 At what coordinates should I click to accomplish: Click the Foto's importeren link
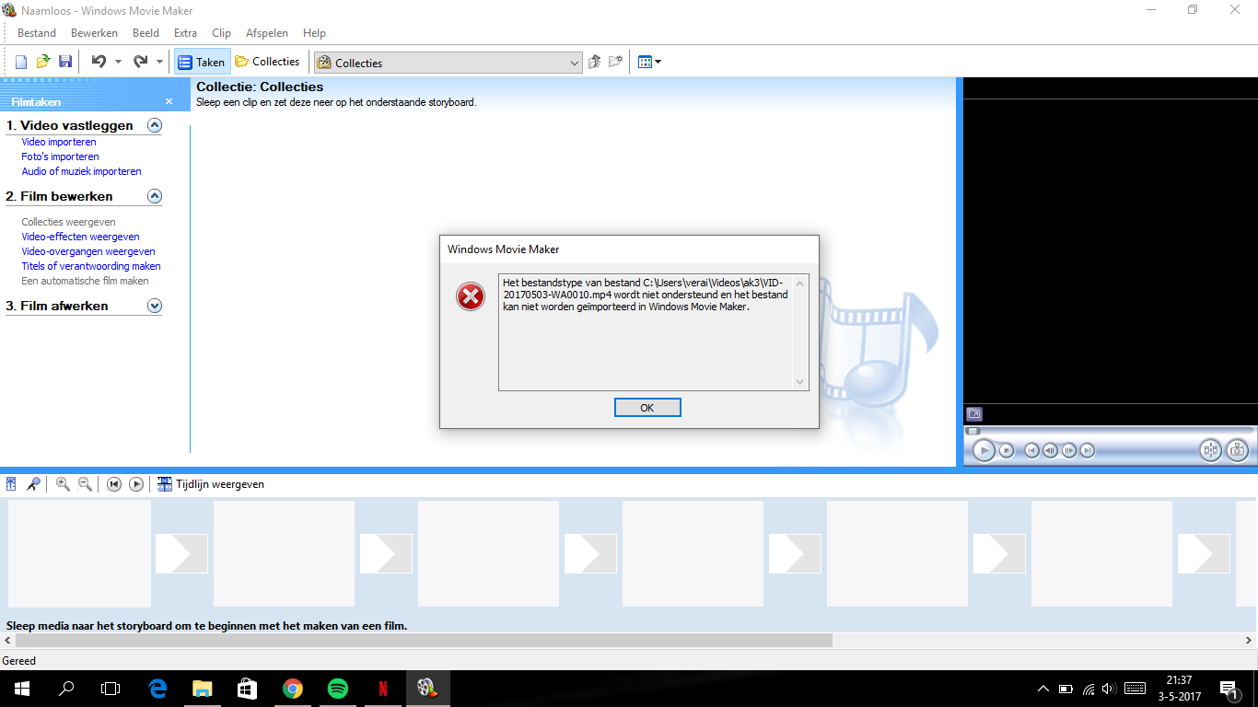pos(60,156)
